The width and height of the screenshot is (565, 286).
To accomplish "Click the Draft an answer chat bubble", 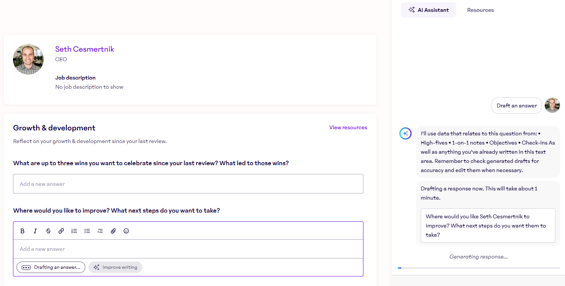I will [x=516, y=106].
